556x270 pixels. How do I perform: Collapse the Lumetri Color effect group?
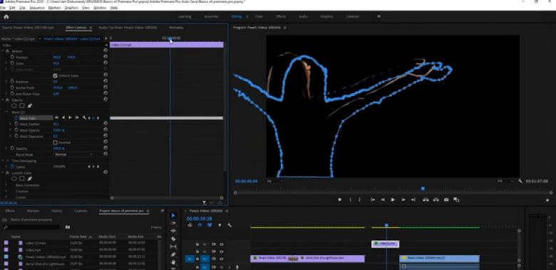3,173
